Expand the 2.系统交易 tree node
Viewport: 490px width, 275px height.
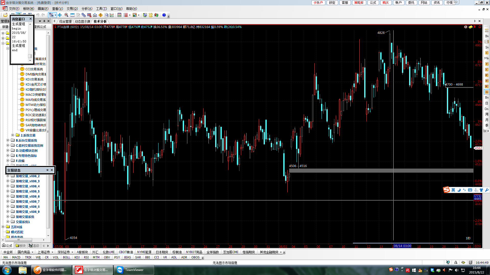tap(13, 135)
